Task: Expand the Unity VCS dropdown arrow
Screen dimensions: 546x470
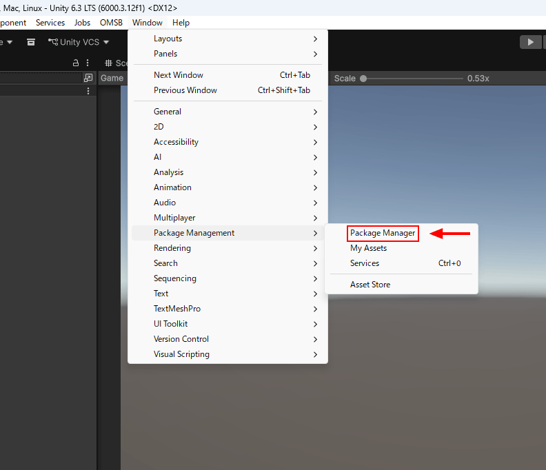Action: 106,42
